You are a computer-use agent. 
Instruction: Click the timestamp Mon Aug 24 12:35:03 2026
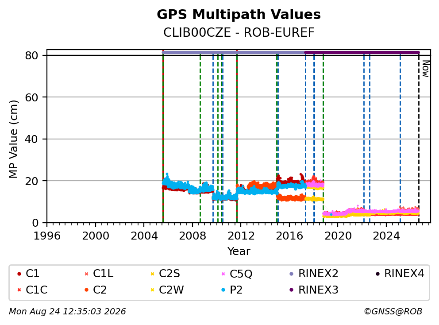coord(67,312)
